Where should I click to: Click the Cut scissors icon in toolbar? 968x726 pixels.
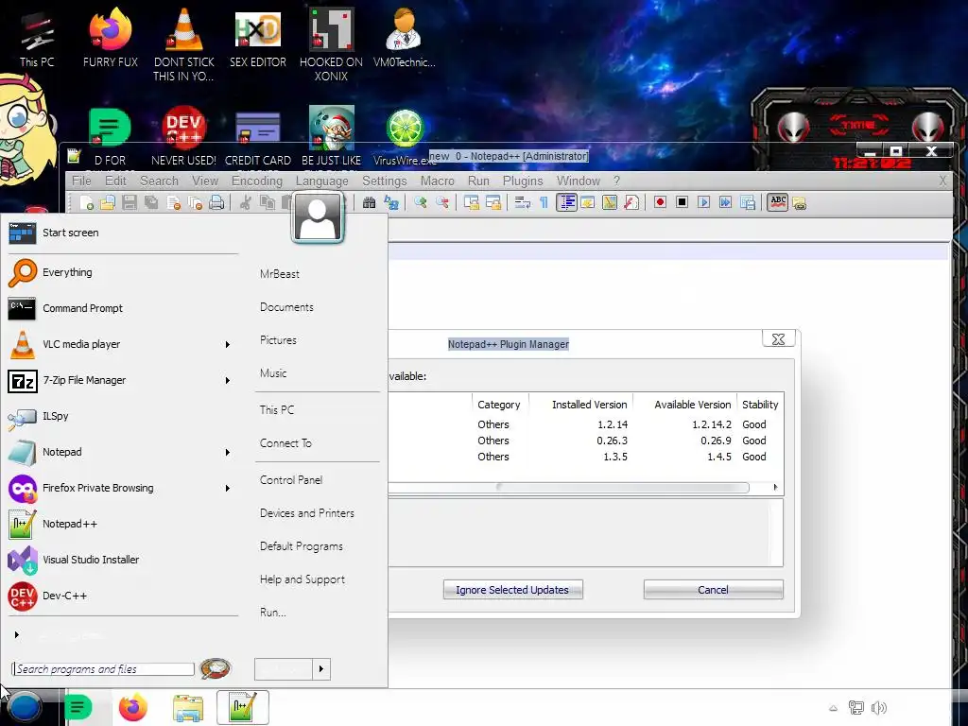pos(245,202)
